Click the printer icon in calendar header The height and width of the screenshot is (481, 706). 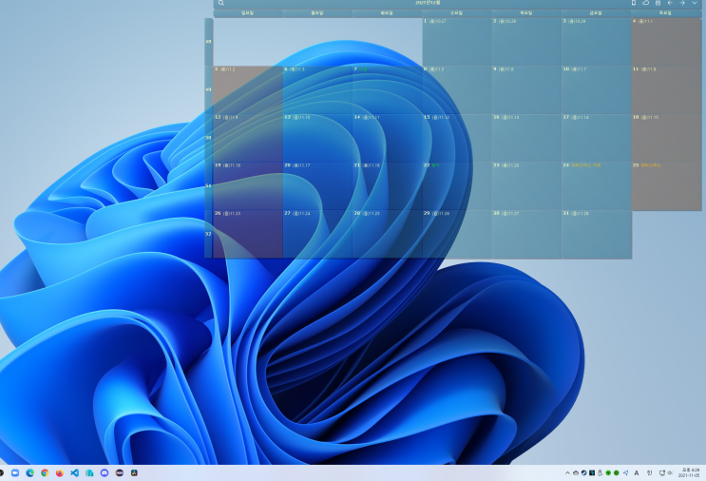658,3
